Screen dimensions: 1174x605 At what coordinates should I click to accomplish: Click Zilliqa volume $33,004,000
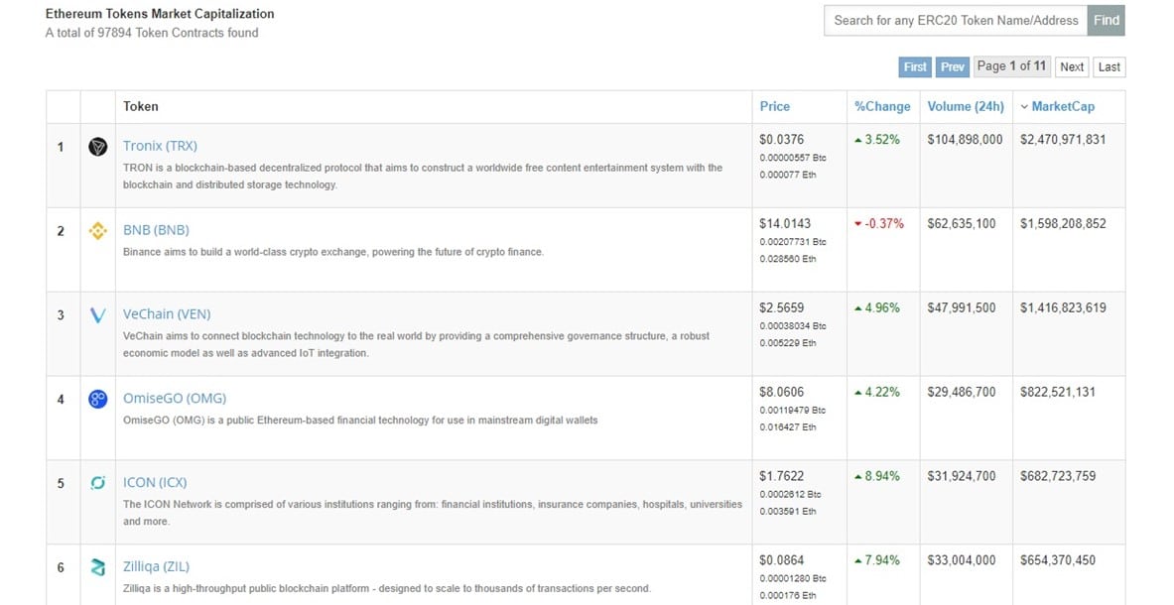point(962,560)
